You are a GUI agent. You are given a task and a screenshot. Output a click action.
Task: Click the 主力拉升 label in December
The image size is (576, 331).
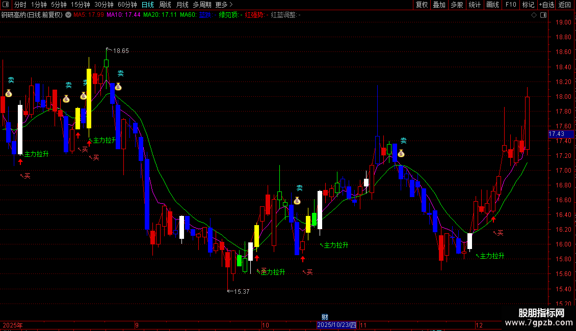(490, 256)
